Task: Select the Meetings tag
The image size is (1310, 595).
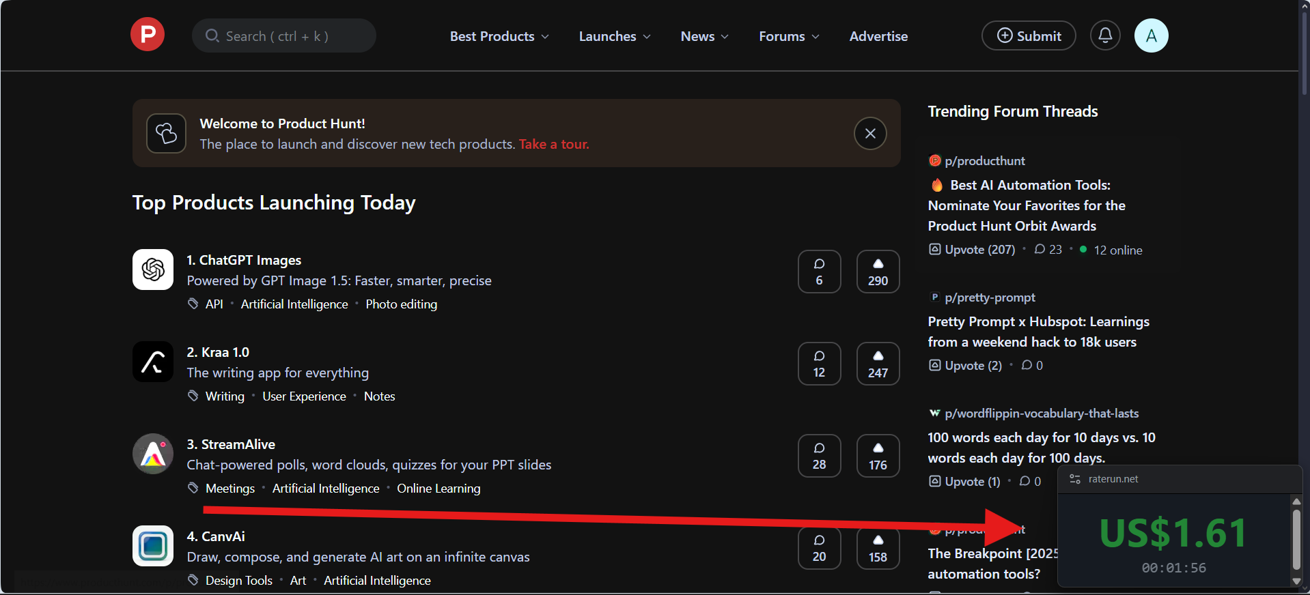Action: point(230,489)
